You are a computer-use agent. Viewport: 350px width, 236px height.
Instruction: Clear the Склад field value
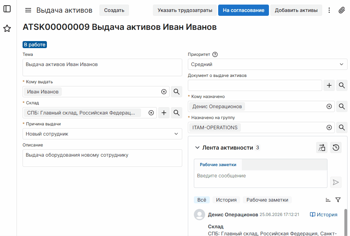coord(151,113)
